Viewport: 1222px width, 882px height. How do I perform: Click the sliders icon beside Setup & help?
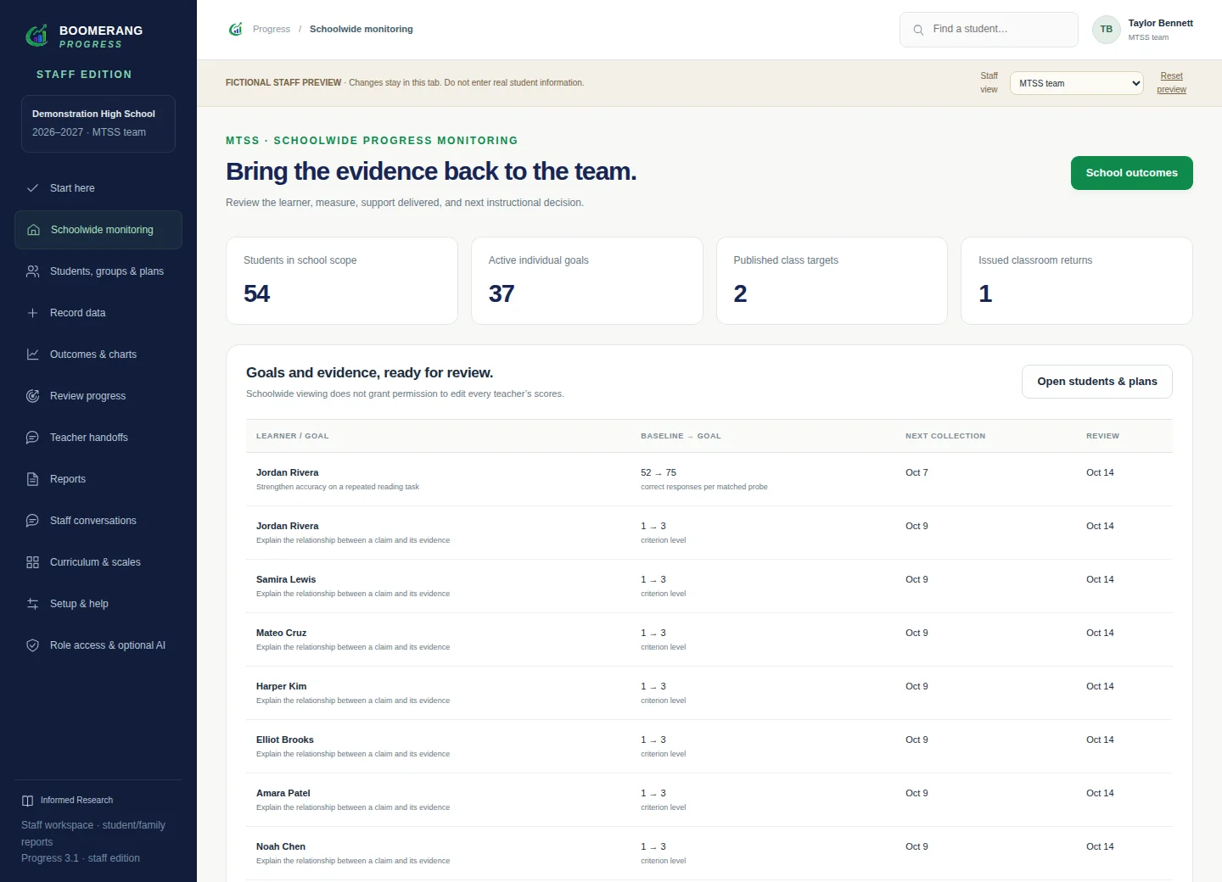tap(32, 604)
